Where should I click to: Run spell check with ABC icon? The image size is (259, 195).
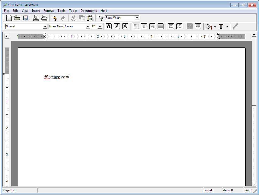[x=100, y=18]
